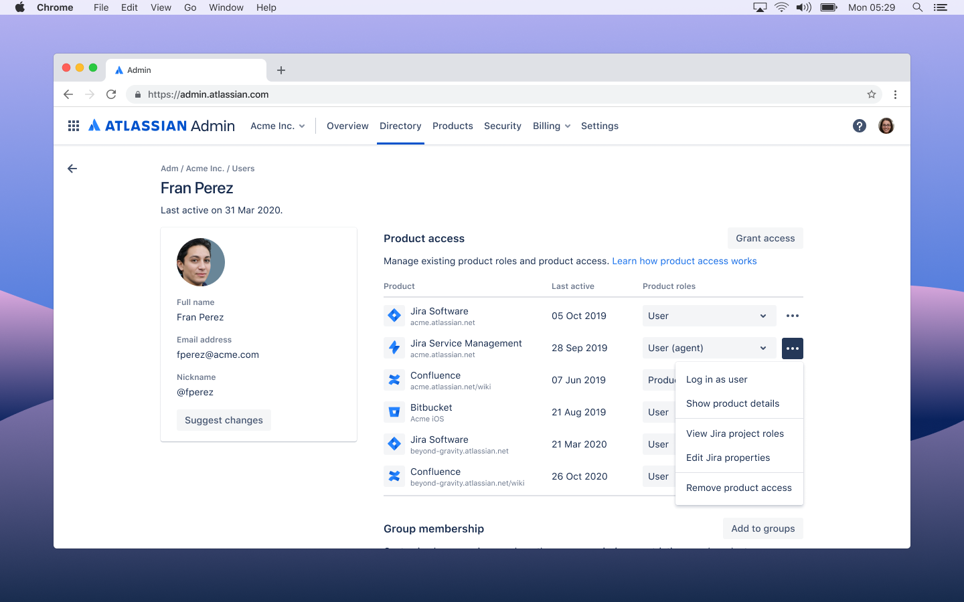The image size is (964, 602).
Task: Open the User role dropdown for Jira Software
Action: 710,316
